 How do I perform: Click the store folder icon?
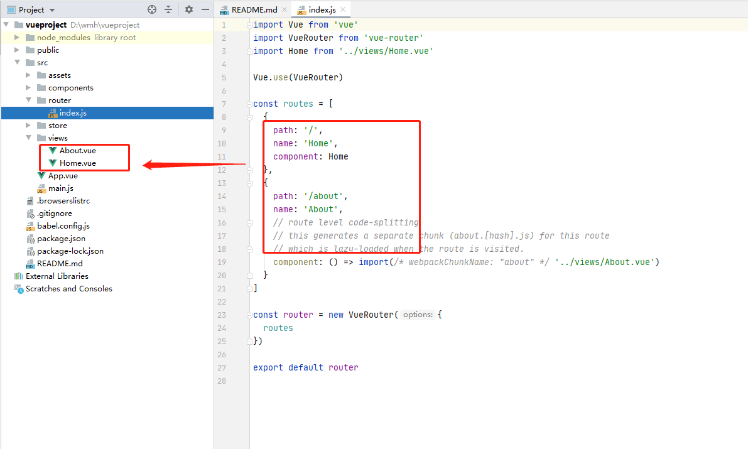coord(41,125)
